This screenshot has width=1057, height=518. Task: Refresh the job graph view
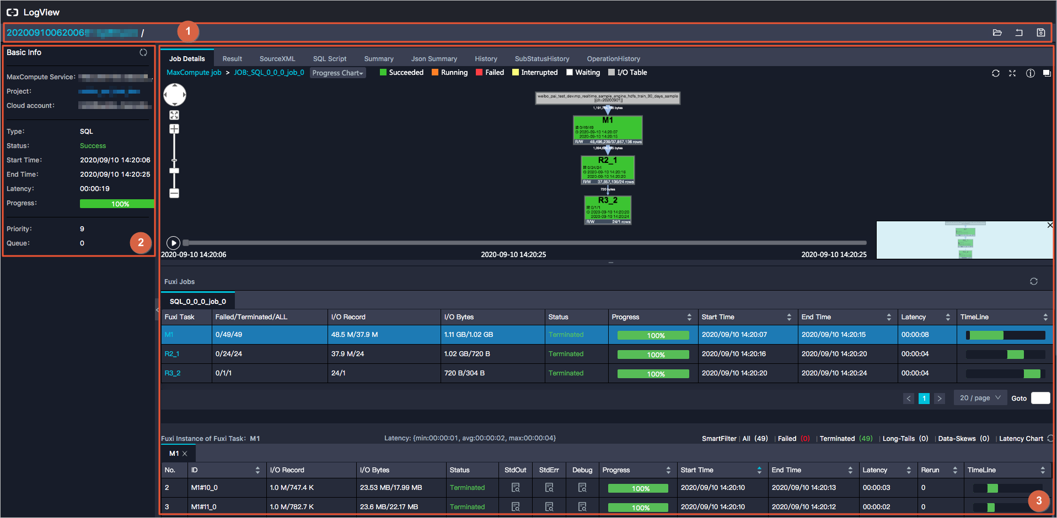click(996, 73)
